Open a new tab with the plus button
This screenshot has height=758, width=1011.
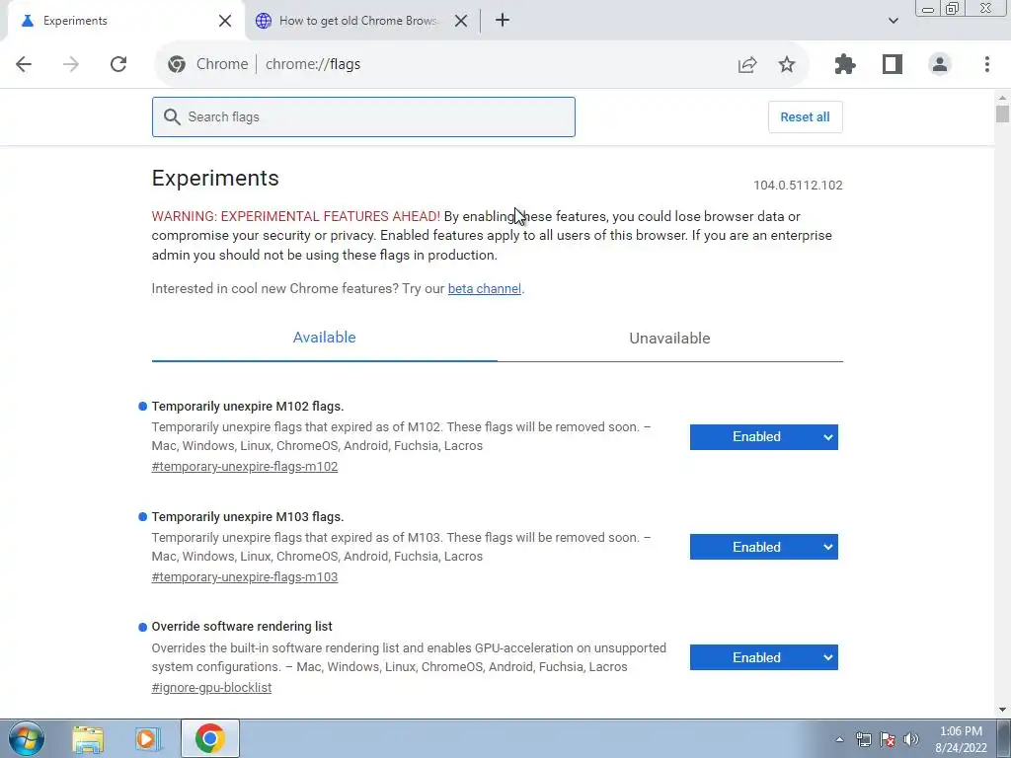tap(503, 20)
